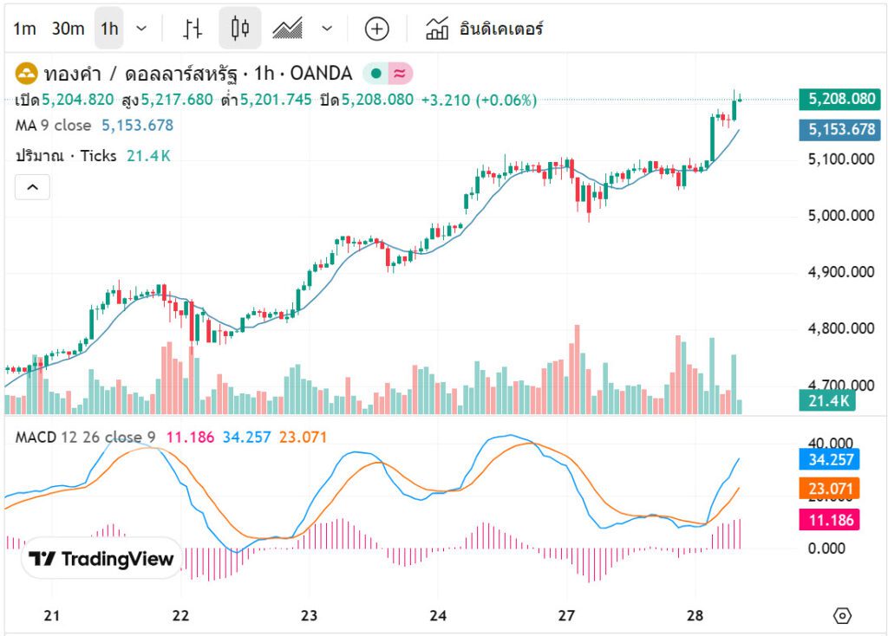888x636 pixels.
Task: Click the TradingView logo
Action: click(x=101, y=560)
